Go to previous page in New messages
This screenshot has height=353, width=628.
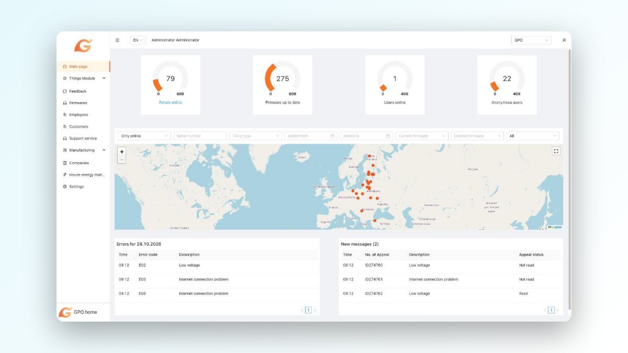(545, 310)
